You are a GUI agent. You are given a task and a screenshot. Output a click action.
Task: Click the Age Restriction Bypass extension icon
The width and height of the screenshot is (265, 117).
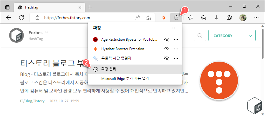point(95,39)
